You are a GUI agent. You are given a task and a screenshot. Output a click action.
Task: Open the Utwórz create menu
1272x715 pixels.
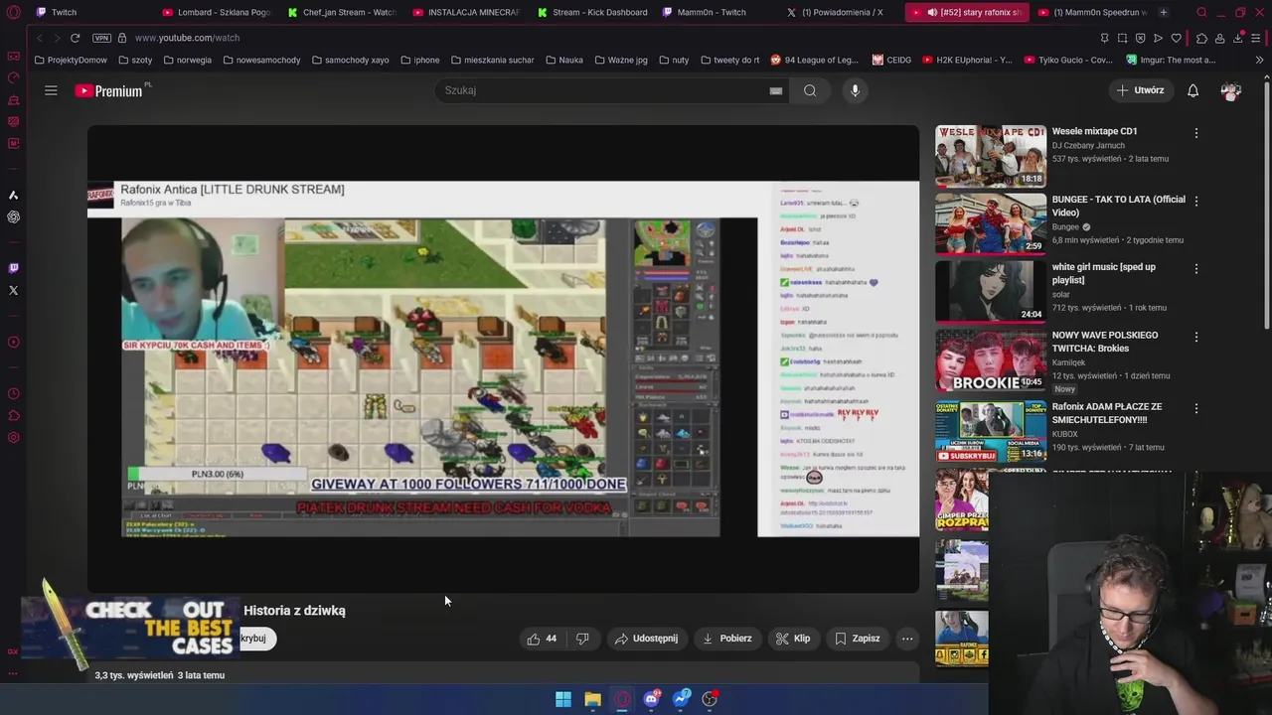click(x=1139, y=90)
